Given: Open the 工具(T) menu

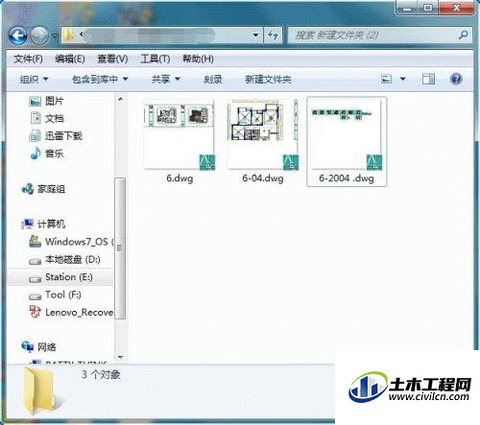Looking at the screenshot, I should pyautogui.click(x=156, y=59).
